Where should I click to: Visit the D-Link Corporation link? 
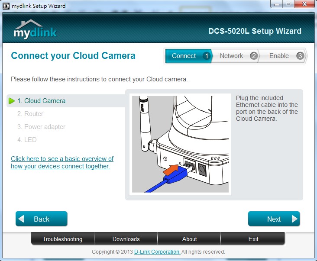point(157,252)
